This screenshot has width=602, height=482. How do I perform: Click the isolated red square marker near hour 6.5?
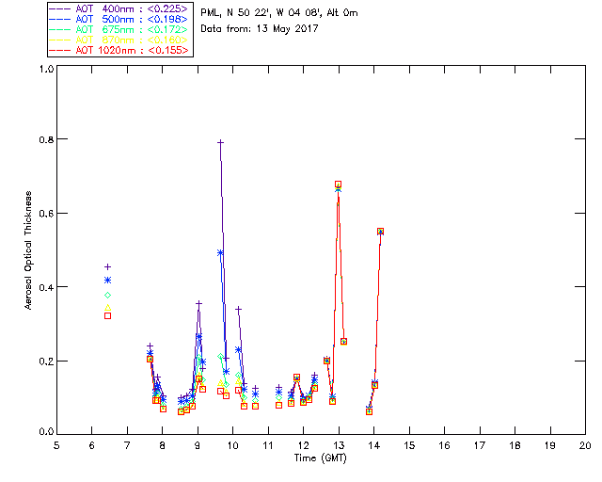(x=108, y=316)
